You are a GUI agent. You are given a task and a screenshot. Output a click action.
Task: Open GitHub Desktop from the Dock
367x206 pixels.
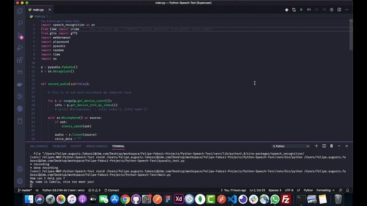(x=136, y=199)
